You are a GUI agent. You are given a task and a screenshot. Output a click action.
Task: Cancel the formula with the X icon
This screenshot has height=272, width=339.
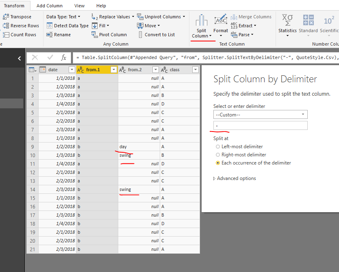[35, 57]
